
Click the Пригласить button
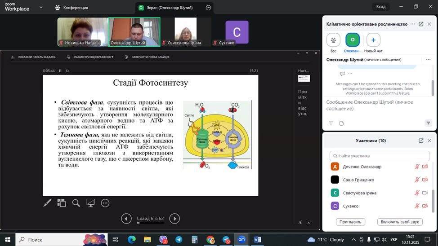click(350, 222)
